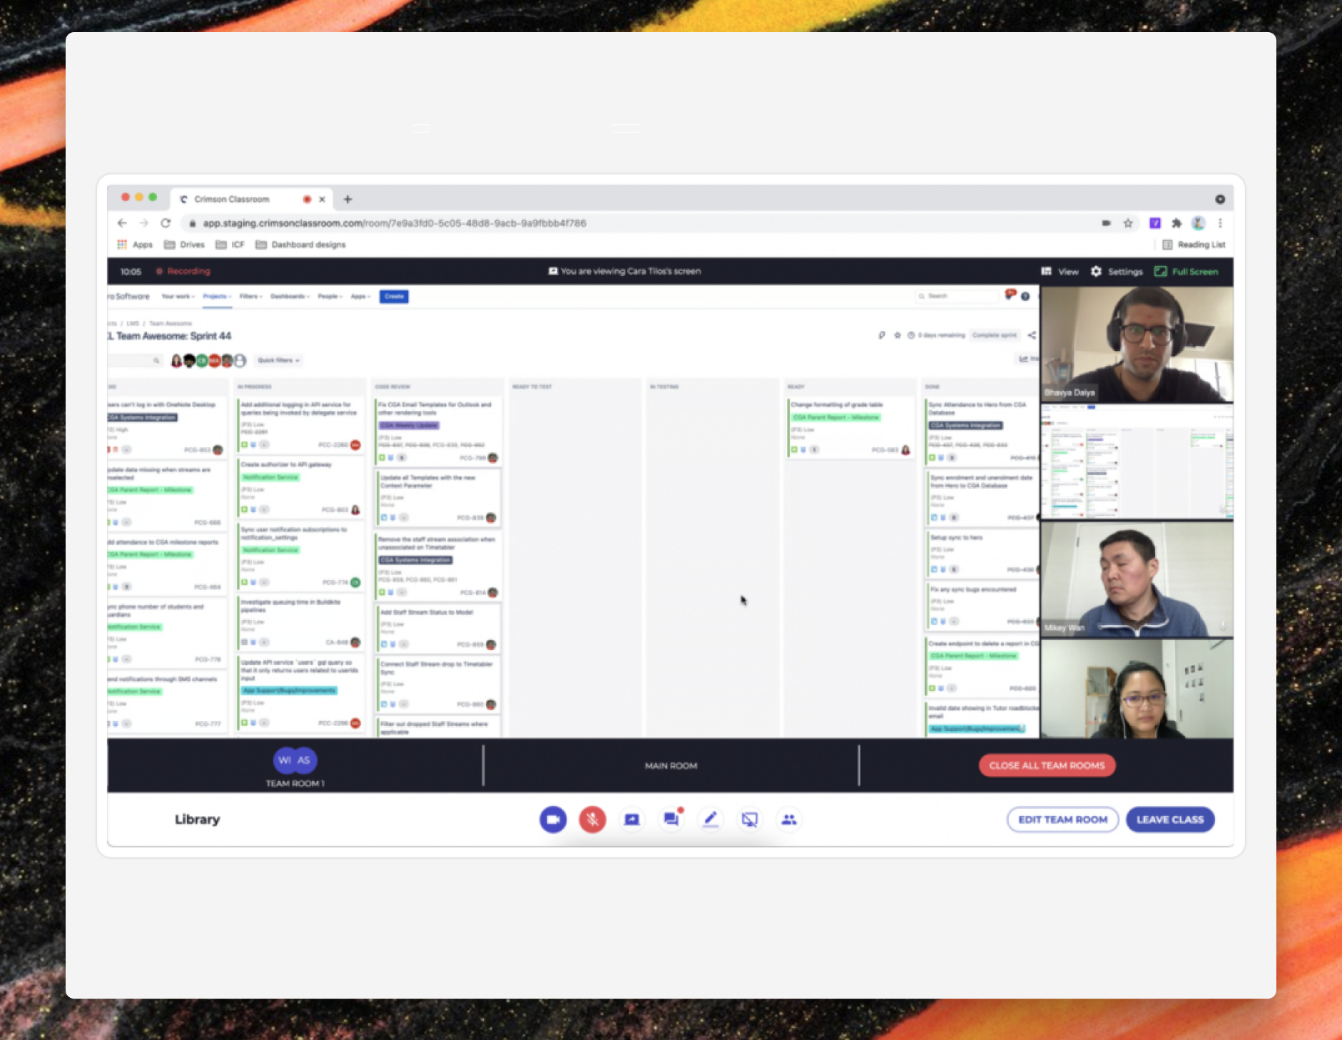
Task: Switch to the Main Room tab
Action: pyautogui.click(x=671, y=765)
